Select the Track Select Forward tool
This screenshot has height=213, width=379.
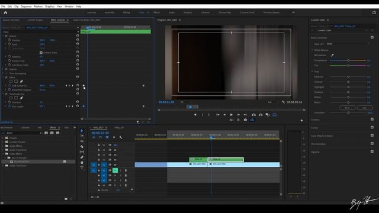[x=82, y=136]
